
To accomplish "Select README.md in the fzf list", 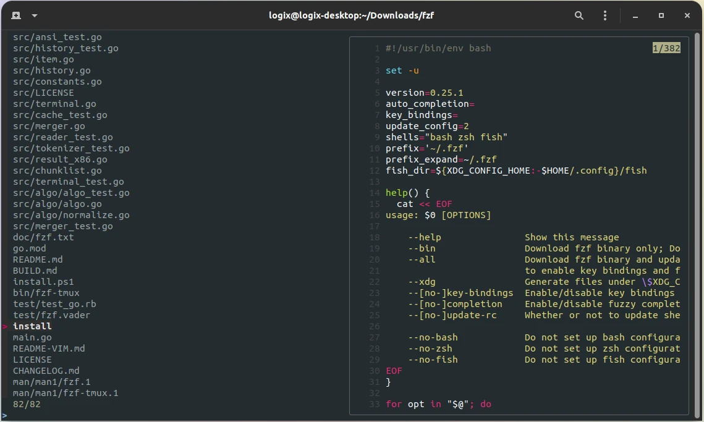I will pyautogui.click(x=38, y=260).
